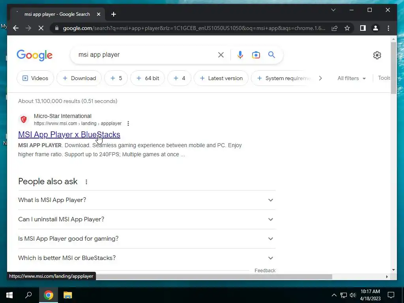Search by image with the camera icon
404x303 pixels.
pyautogui.click(x=256, y=55)
